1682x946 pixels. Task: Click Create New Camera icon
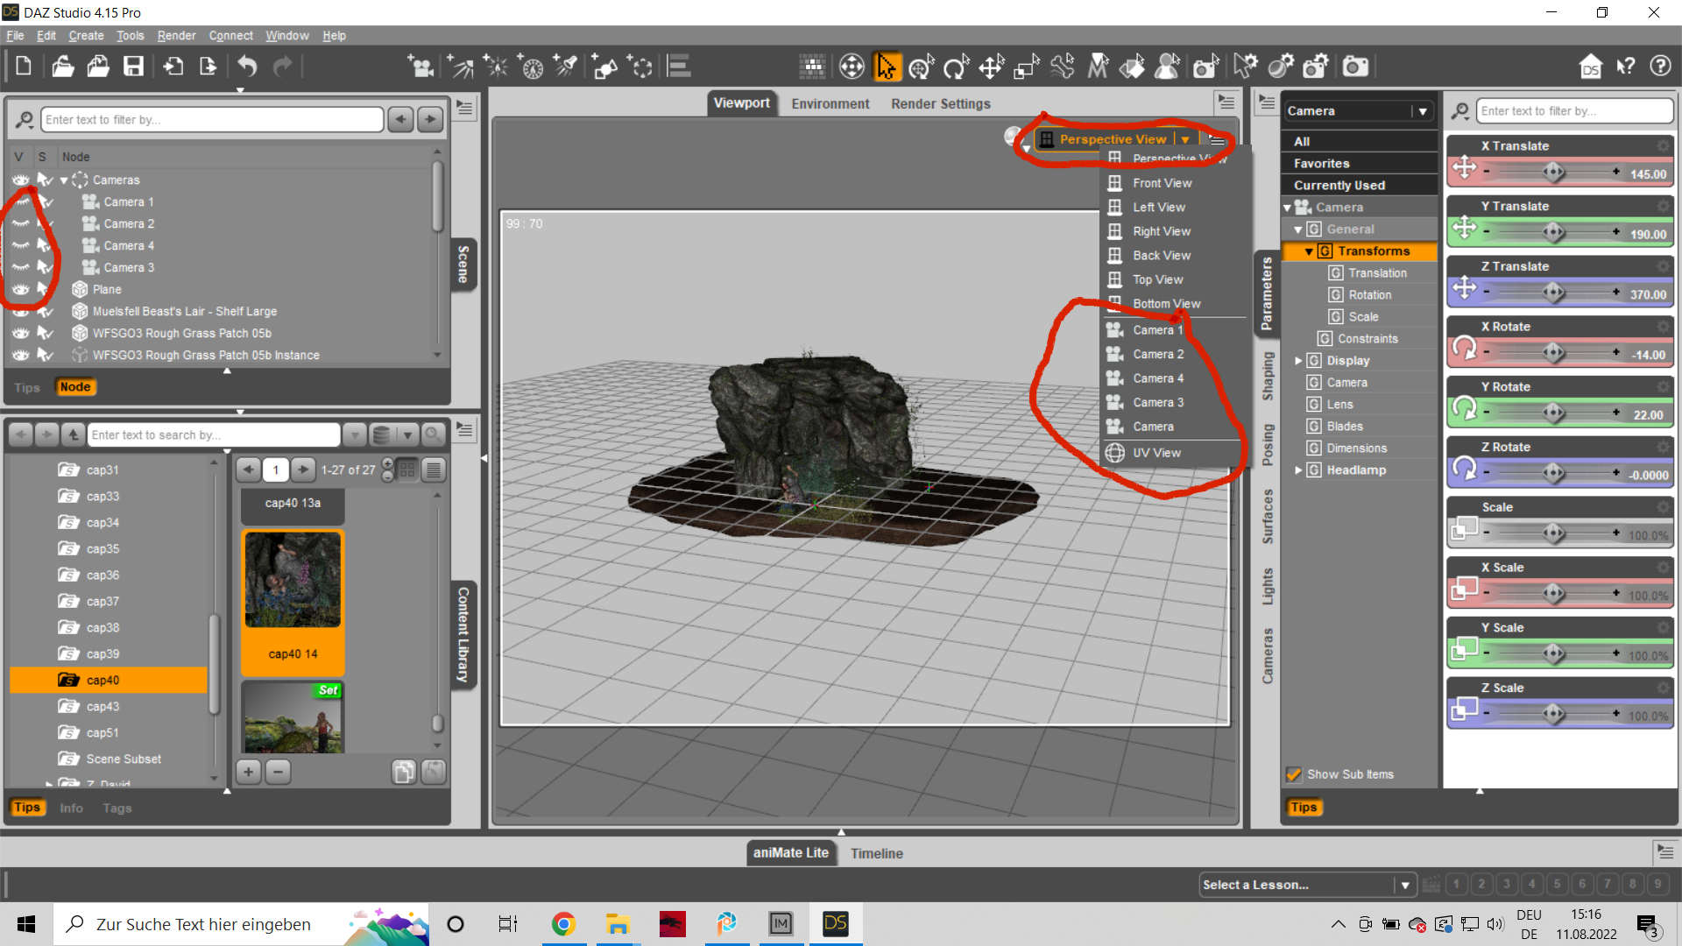coord(421,67)
